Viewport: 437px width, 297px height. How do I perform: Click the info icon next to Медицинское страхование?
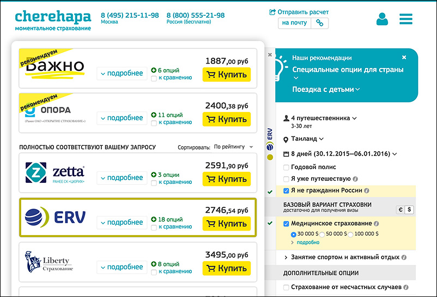(376, 224)
